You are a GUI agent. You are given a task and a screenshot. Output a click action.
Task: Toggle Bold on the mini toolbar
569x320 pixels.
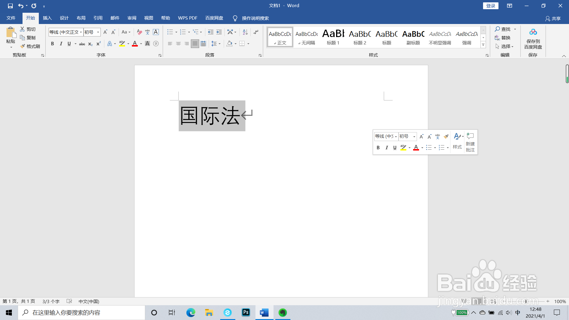pos(378,147)
